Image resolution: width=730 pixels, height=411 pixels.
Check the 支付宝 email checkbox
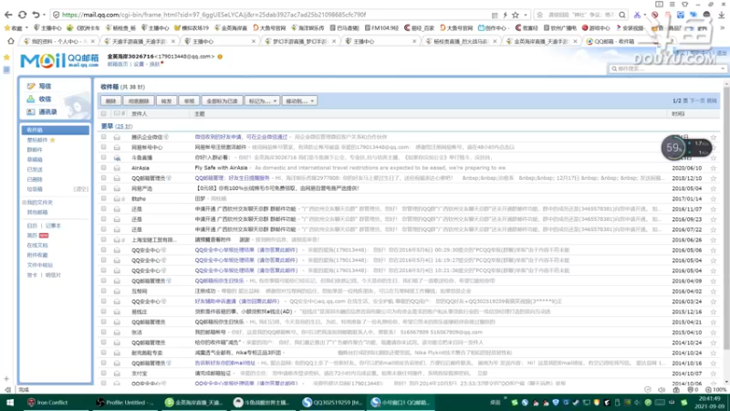103,373
